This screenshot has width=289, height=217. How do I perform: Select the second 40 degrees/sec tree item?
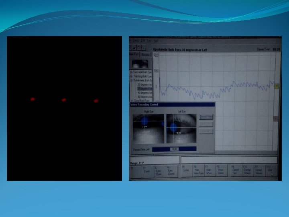point(144,97)
